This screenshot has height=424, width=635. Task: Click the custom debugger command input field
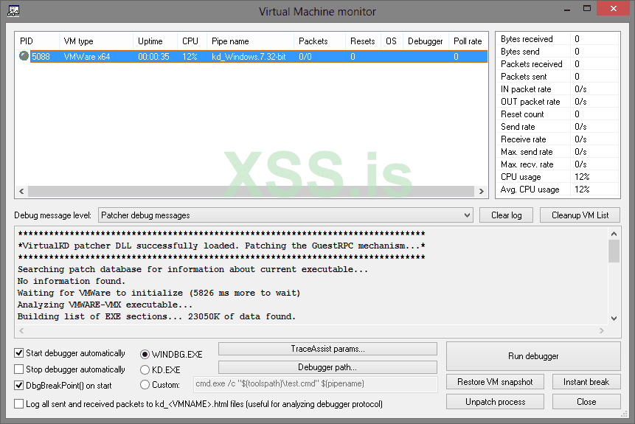316,384
